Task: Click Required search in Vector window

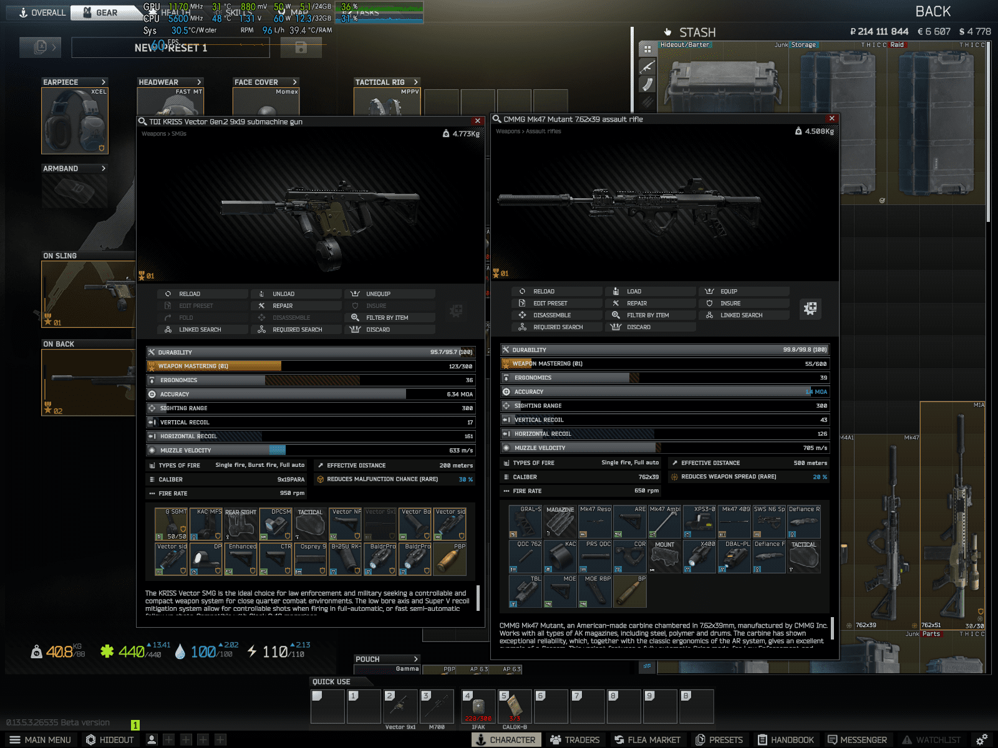Action: (296, 329)
